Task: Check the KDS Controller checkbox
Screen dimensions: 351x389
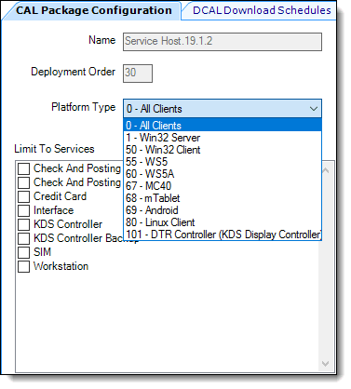Action: pos(23,224)
